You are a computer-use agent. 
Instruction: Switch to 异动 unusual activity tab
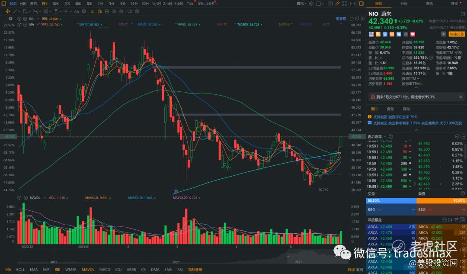point(406,109)
